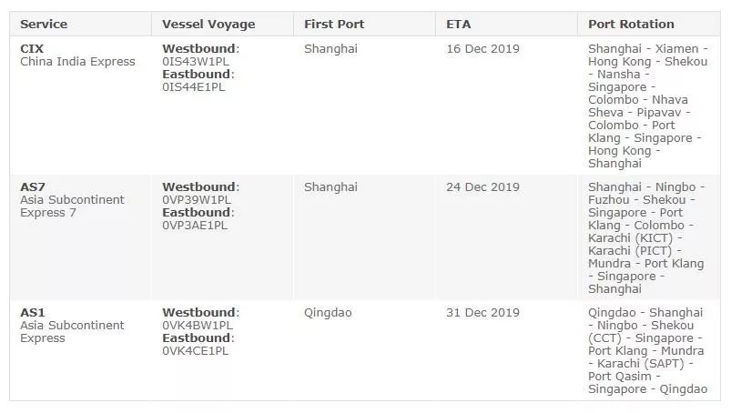The width and height of the screenshot is (731, 413).
Task: Select the AS7 service code
Action: [x=33, y=186]
